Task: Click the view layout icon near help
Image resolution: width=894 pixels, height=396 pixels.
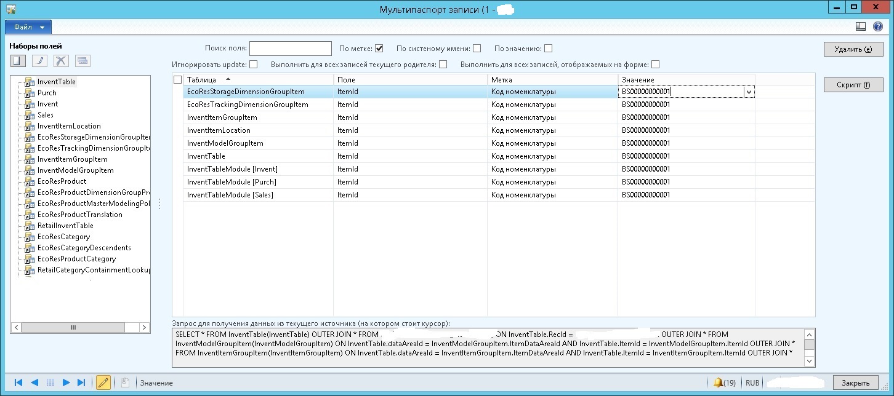Action: pyautogui.click(x=861, y=26)
